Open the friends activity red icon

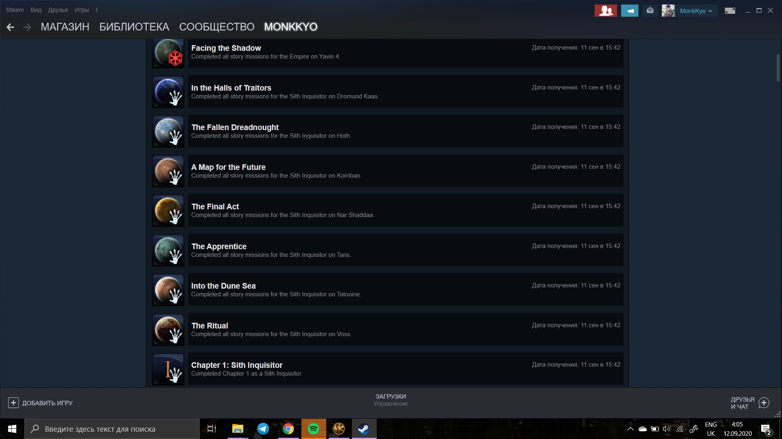click(606, 11)
